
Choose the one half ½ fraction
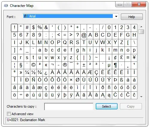pos(33,73)
